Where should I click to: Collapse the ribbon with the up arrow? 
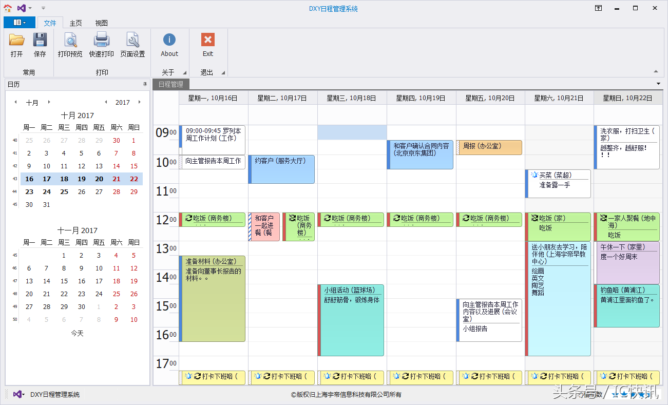[656, 71]
